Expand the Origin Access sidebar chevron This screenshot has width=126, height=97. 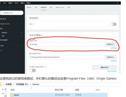point(22,24)
